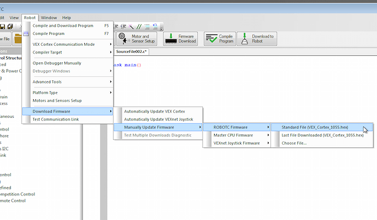Viewport: 377px width, 220px height.
Task: Open the Window menu
Action: [x=49, y=17]
